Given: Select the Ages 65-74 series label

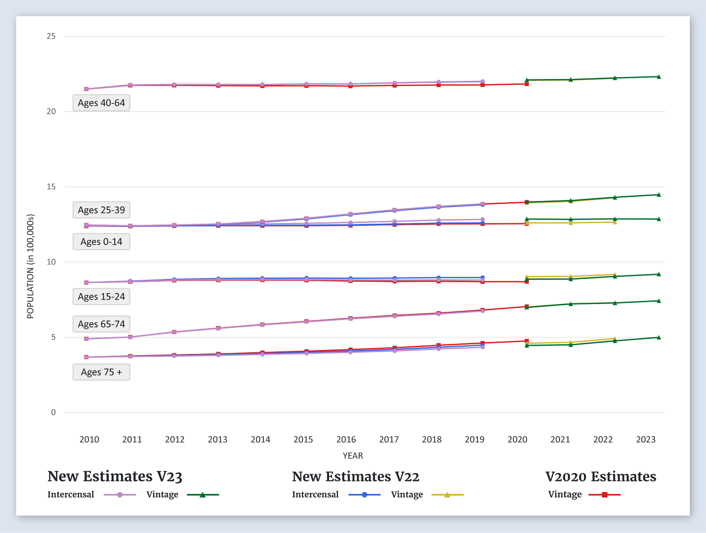Looking at the screenshot, I should tap(101, 324).
